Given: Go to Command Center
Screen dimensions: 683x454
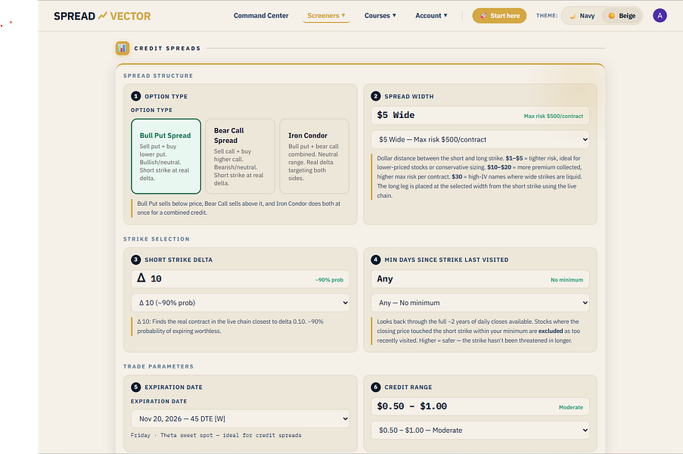Looking at the screenshot, I should click(x=261, y=16).
